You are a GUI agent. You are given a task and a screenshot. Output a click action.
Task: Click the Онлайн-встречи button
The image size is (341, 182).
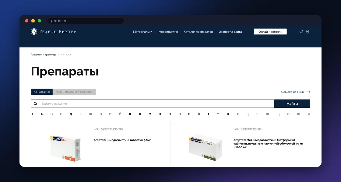click(x=270, y=32)
